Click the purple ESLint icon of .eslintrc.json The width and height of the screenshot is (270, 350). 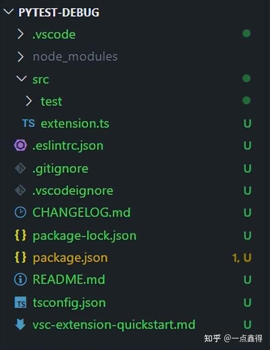point(20,146)
